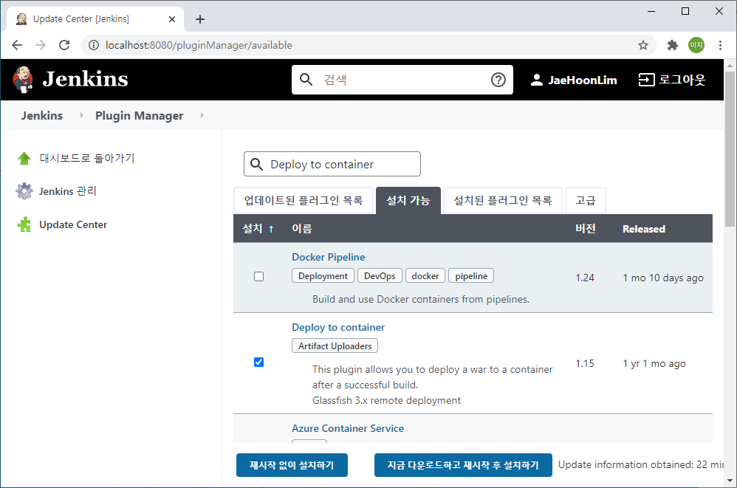This screenshot has width=737, height=488.
Task: Click the plugin filter field with Deploy to container
Action: [332, 164]
